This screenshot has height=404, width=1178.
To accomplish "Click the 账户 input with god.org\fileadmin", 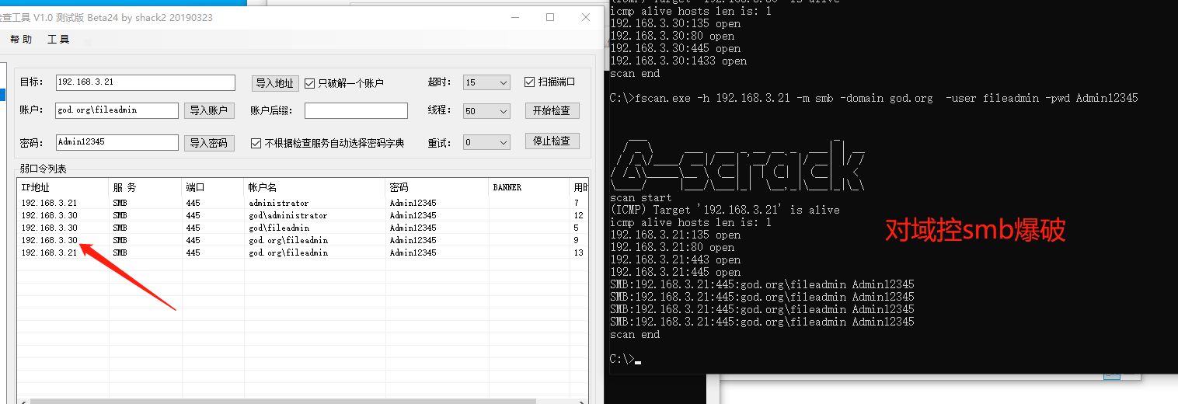I will [117, 110].
